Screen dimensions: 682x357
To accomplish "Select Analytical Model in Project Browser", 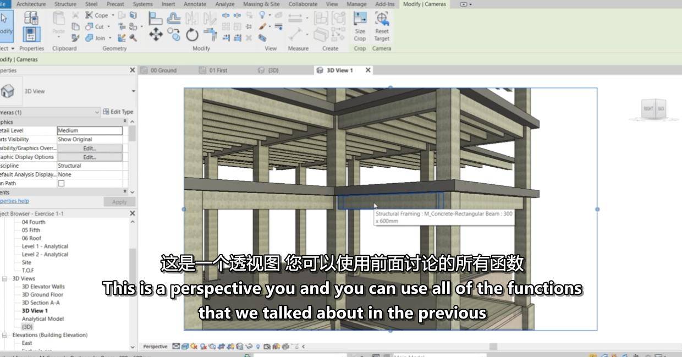I will pyautogui.click(x=43, y=319).
